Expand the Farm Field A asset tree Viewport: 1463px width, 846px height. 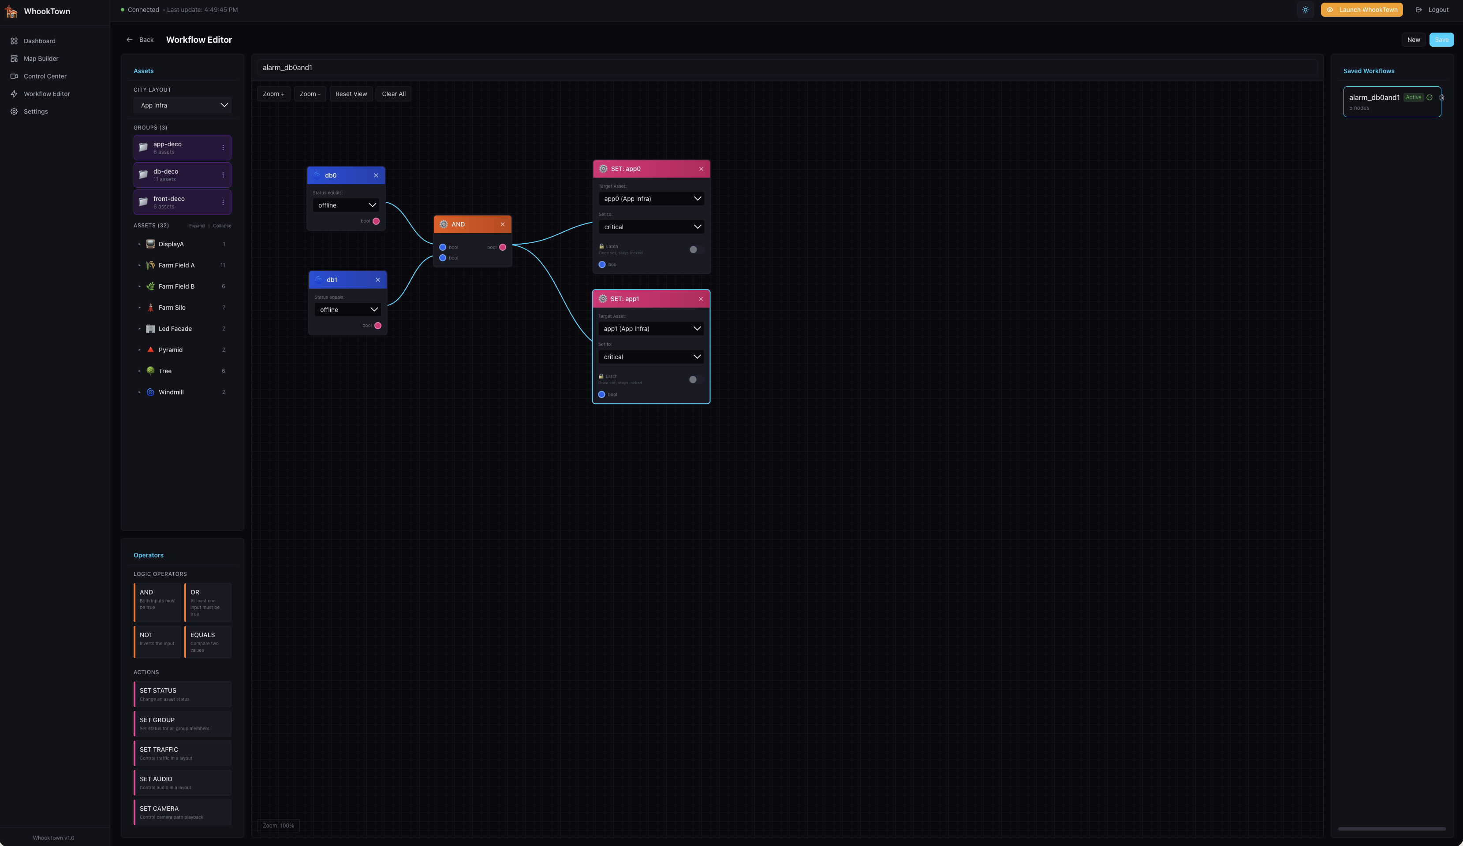click(139, 265)
